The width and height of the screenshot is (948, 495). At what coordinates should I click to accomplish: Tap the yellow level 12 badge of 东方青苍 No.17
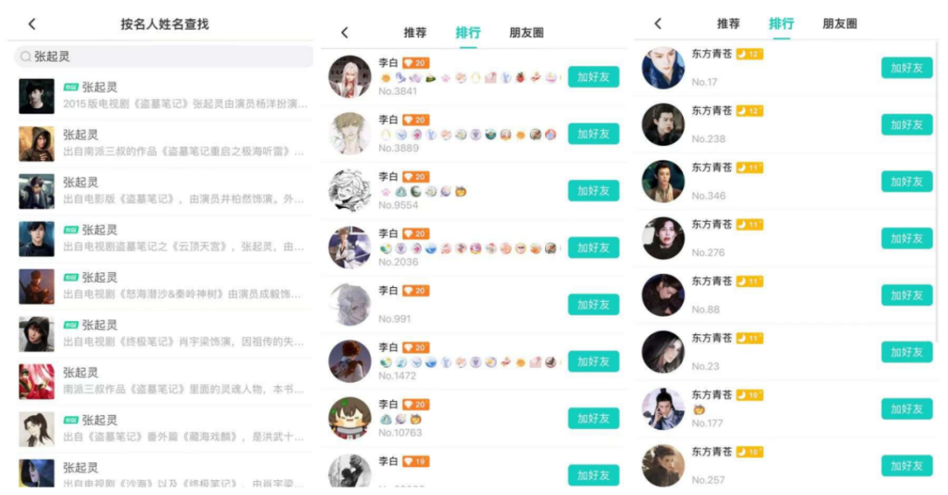pos(749,54)
